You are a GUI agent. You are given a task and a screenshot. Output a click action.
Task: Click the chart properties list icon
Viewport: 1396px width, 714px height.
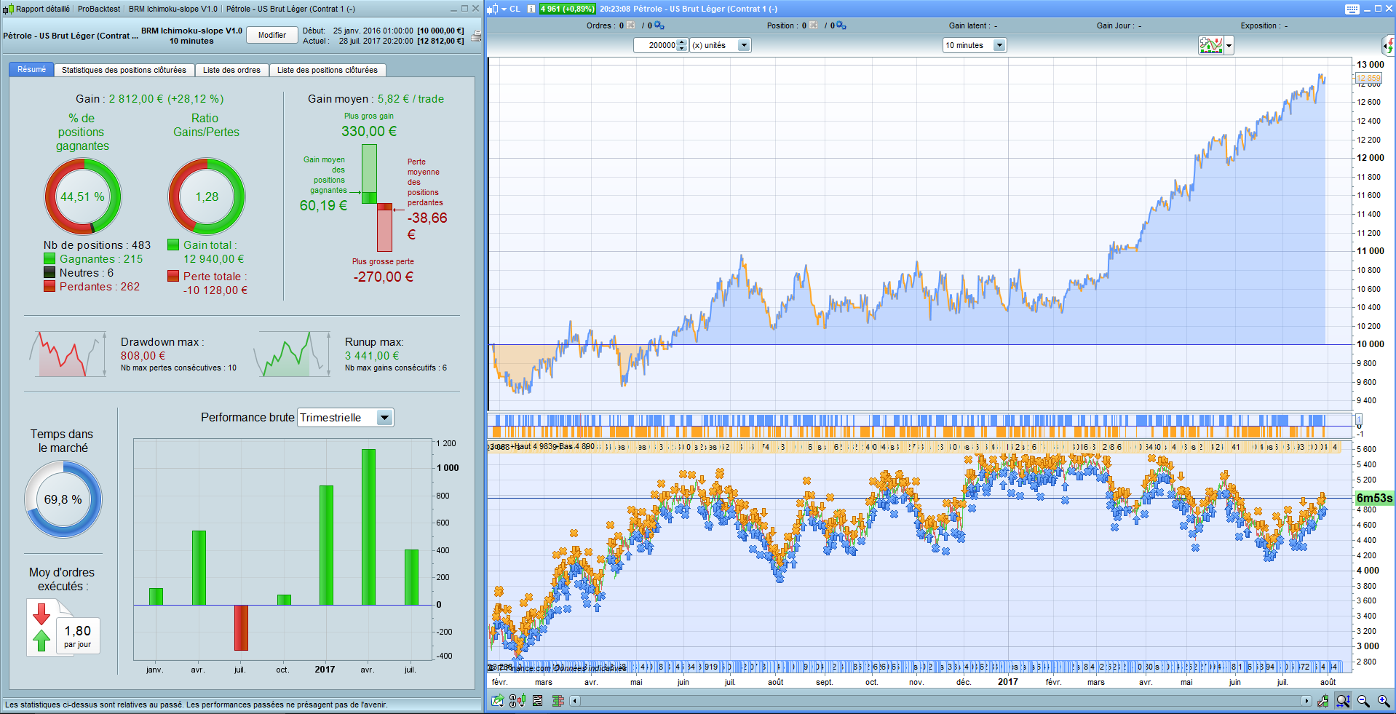(x=537, y=701)
